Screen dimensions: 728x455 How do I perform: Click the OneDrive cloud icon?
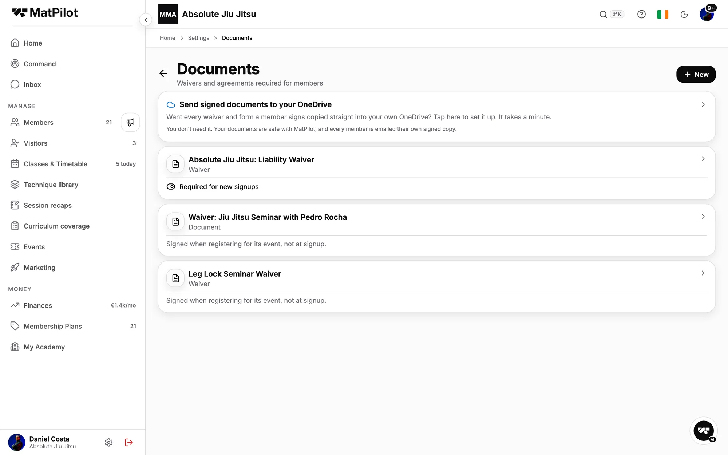pyautogui.click(x=171, y=105)
